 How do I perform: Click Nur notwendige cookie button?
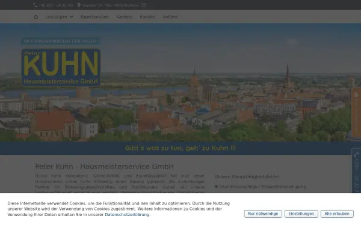[263, 214]
